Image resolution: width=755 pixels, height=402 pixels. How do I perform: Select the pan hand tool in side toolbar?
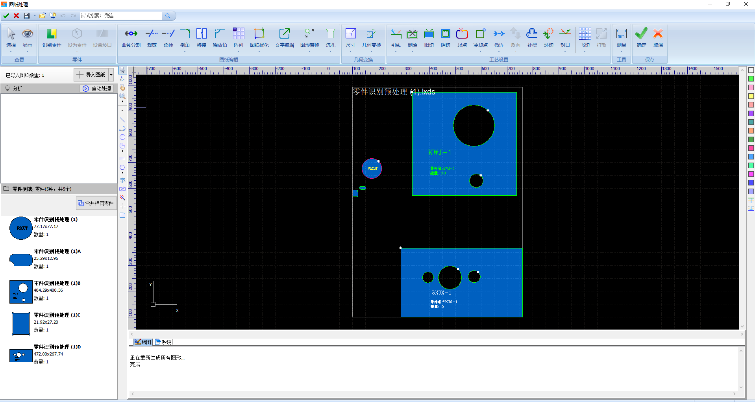122,87
